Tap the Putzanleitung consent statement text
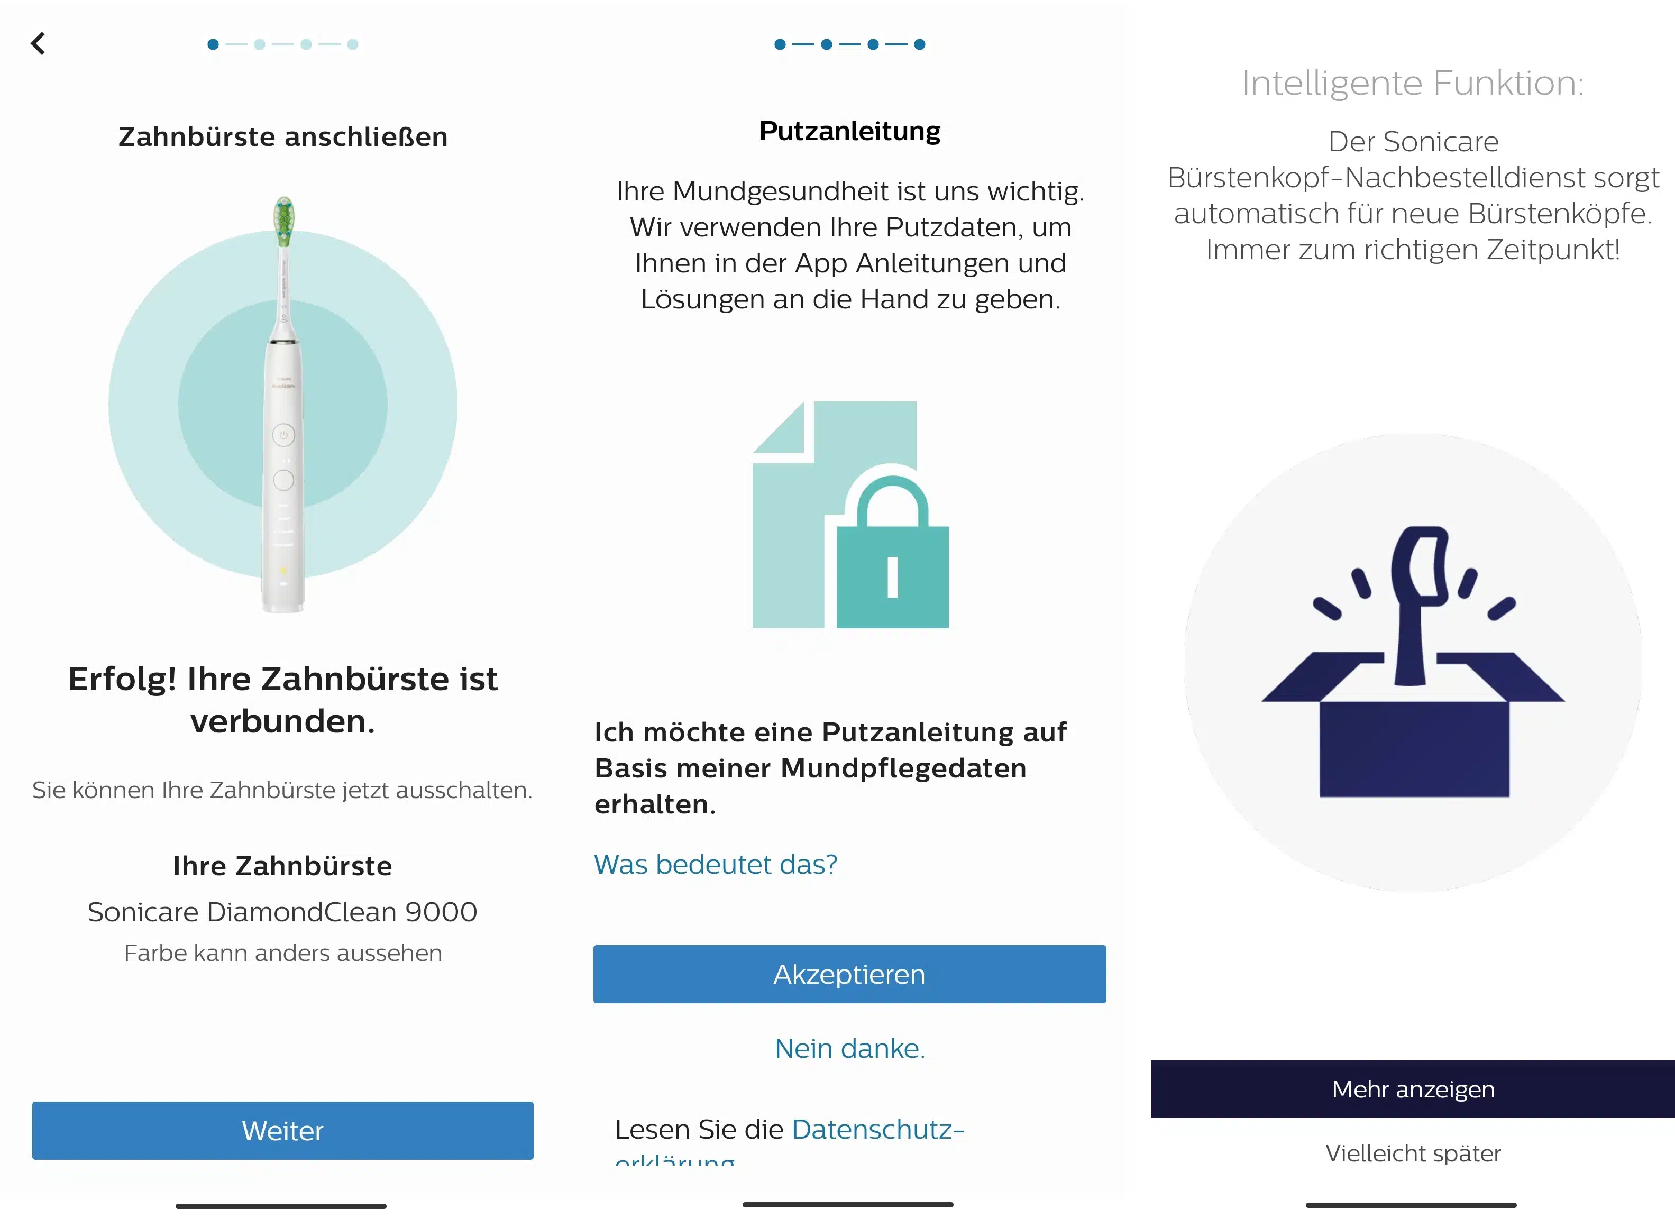This screenshot has width=1675, height=1218. click(x=830, y=768)
